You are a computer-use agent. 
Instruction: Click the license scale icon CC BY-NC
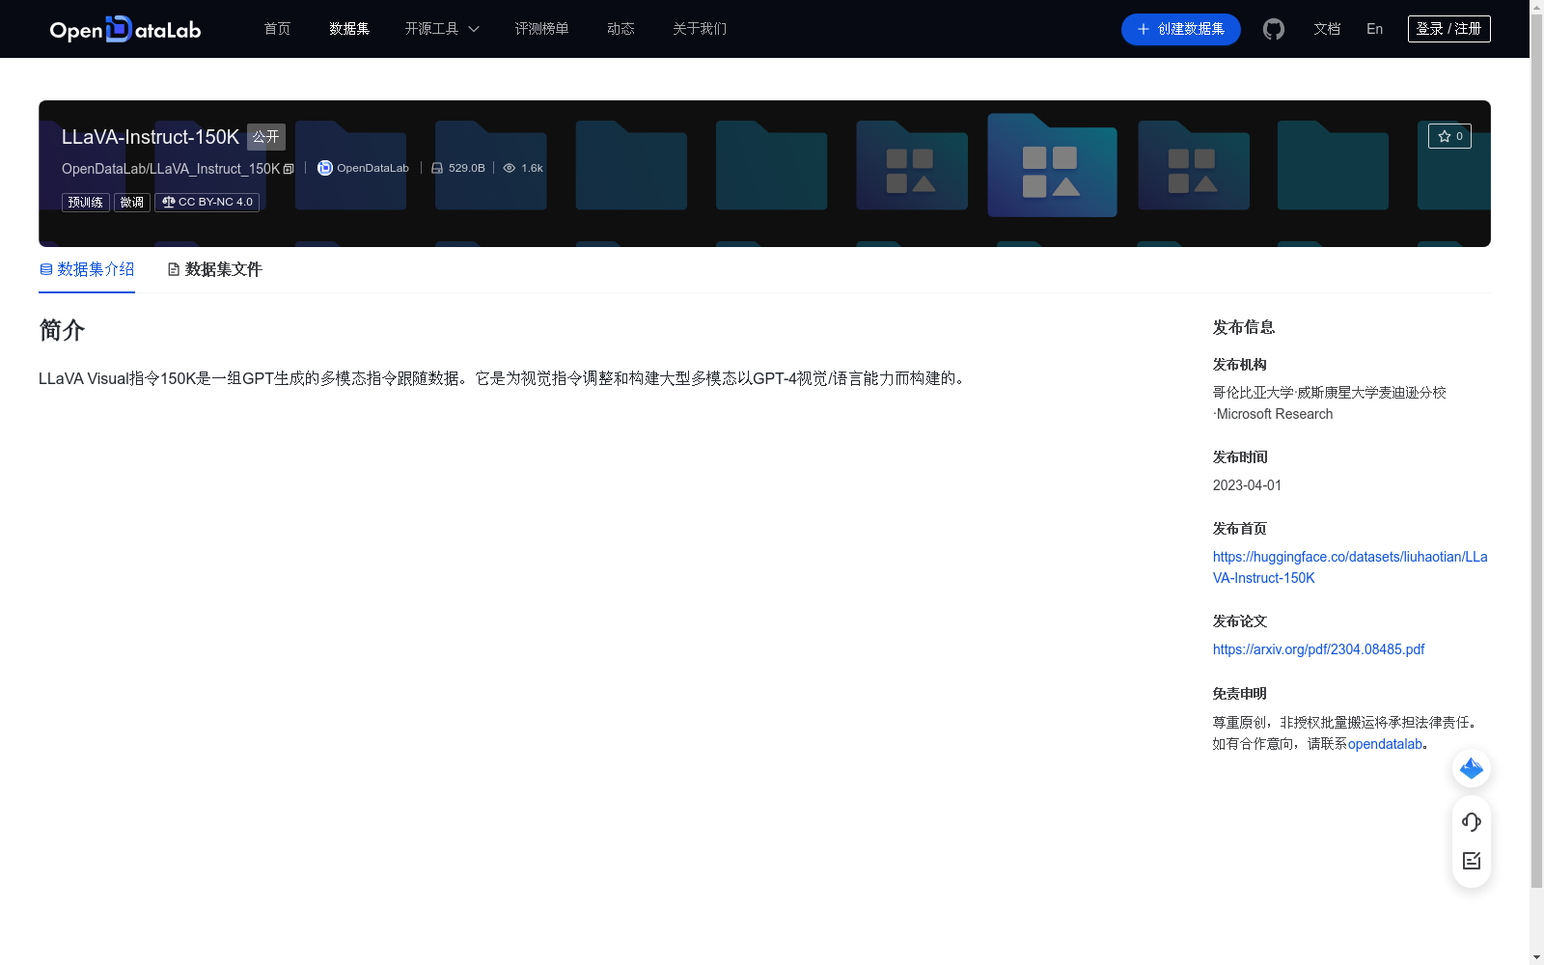pyautogui.click(x=169, y=202)
